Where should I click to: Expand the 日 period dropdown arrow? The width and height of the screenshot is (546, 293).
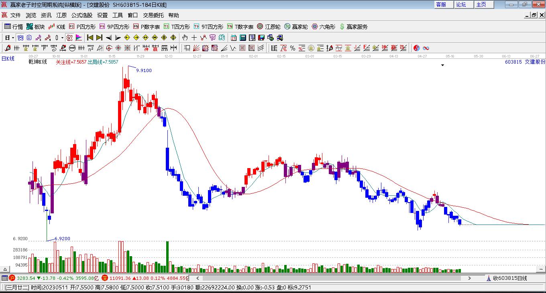point(13,38)
